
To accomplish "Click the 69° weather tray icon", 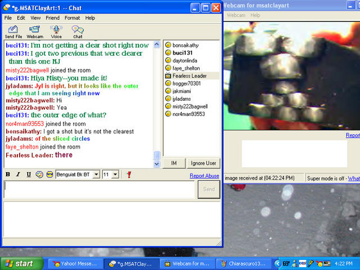I will [286, 264].
